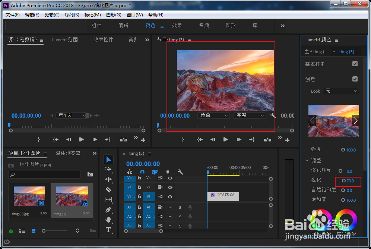Switch to Lumetri 范围 tab
Viewport: 371px width, 249px height.
pos(65,40)
